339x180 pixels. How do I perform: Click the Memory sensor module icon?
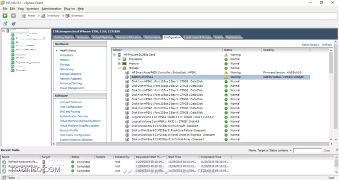coord(124,64)
